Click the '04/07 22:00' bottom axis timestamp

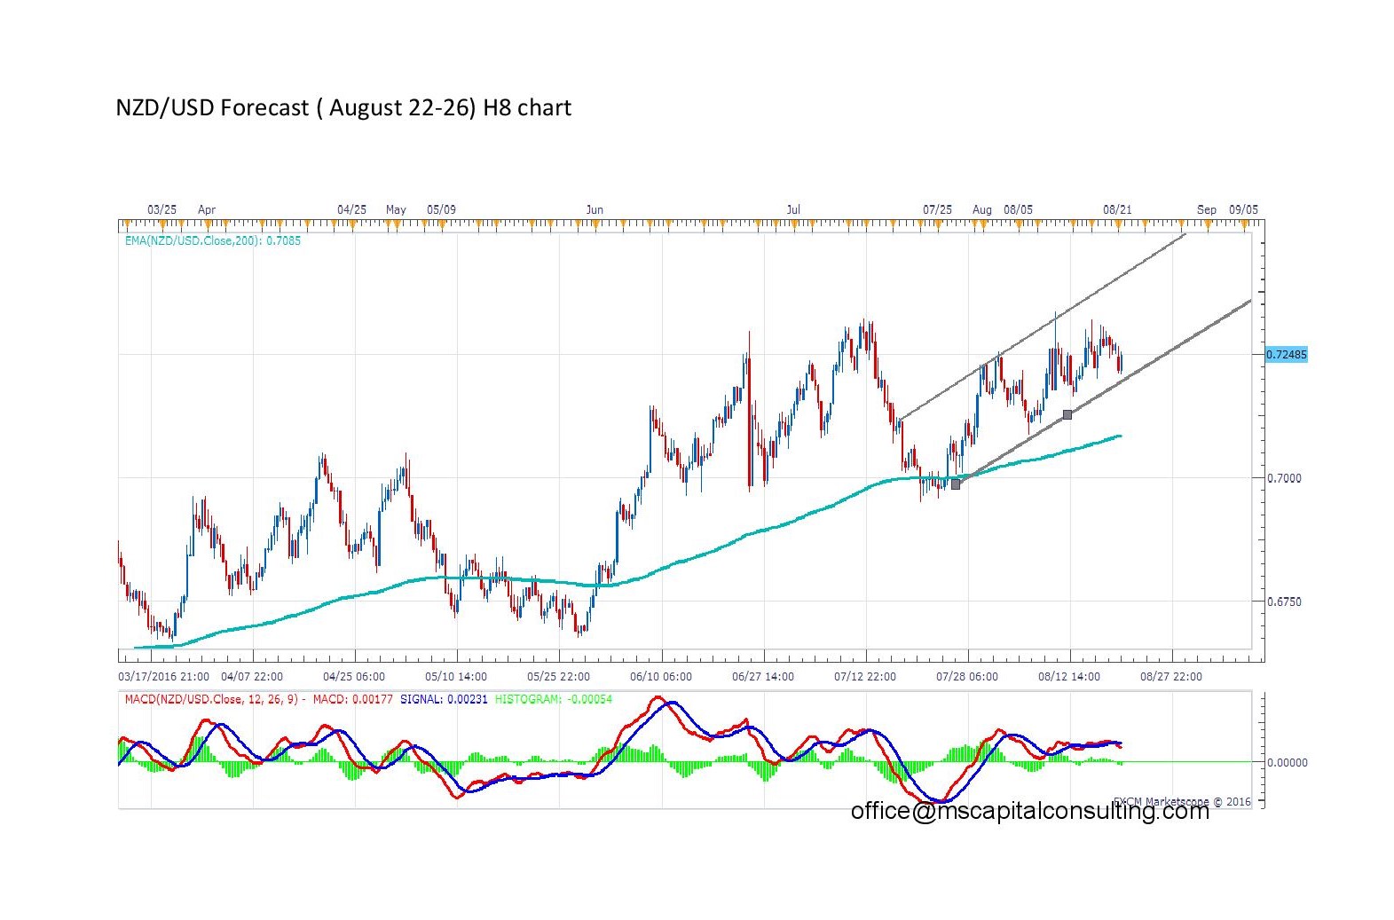click(252, 676)
